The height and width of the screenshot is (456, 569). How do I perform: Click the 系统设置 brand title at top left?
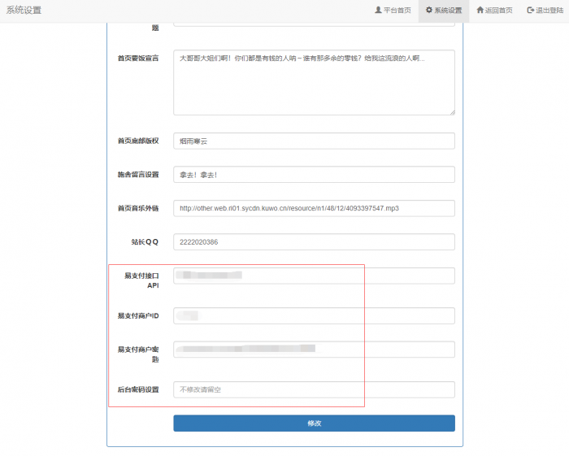point(24,11)
